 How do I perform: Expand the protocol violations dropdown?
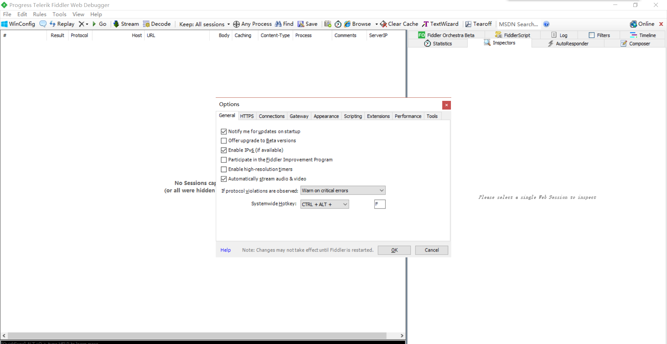[381, 191]
